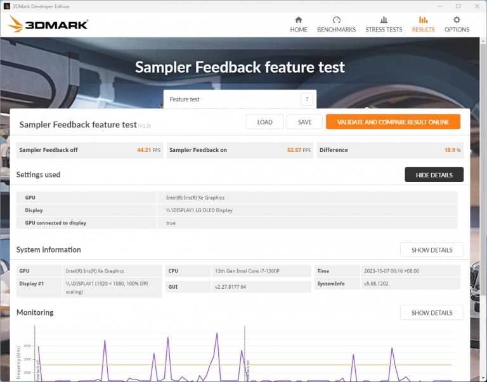Click the Display #1 1920 × 1080 value
The image size is (487, 382).
[107, 288]
